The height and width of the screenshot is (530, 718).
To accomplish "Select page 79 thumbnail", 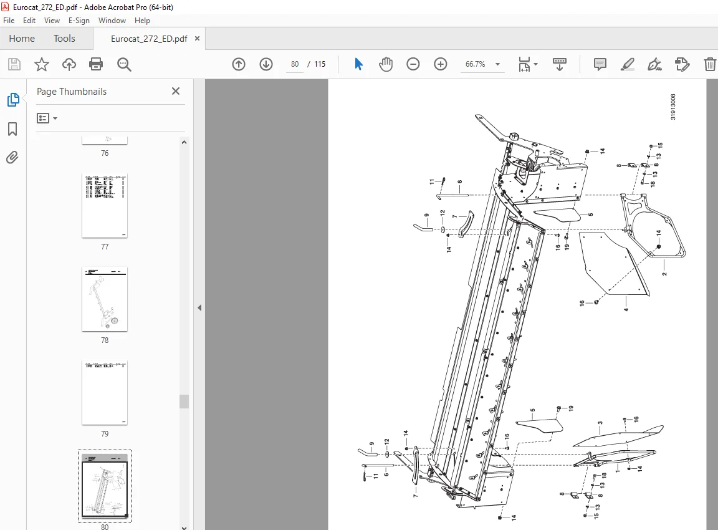I will (x=105, y=393).
